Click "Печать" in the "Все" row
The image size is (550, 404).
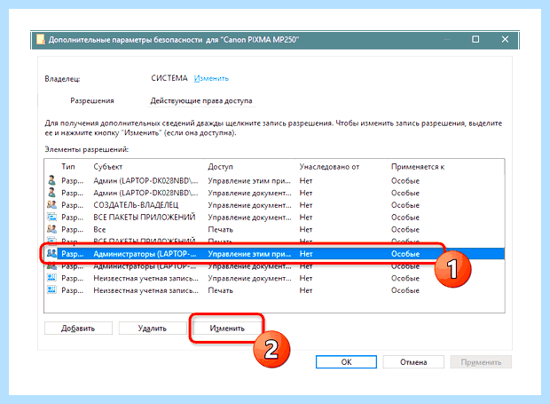click(220, 229)
